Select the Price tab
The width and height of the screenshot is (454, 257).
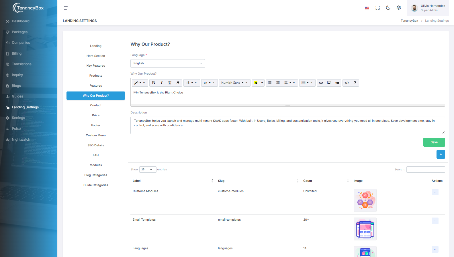(x=96, y=115)
